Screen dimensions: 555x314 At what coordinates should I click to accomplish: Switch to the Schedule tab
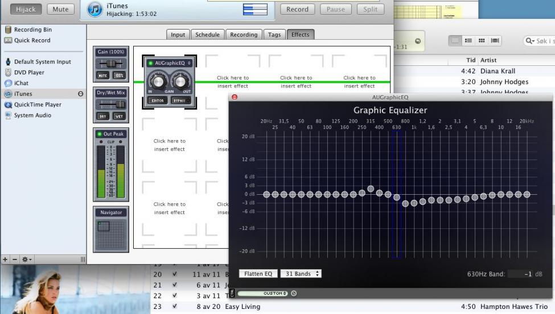click(207, 35)
